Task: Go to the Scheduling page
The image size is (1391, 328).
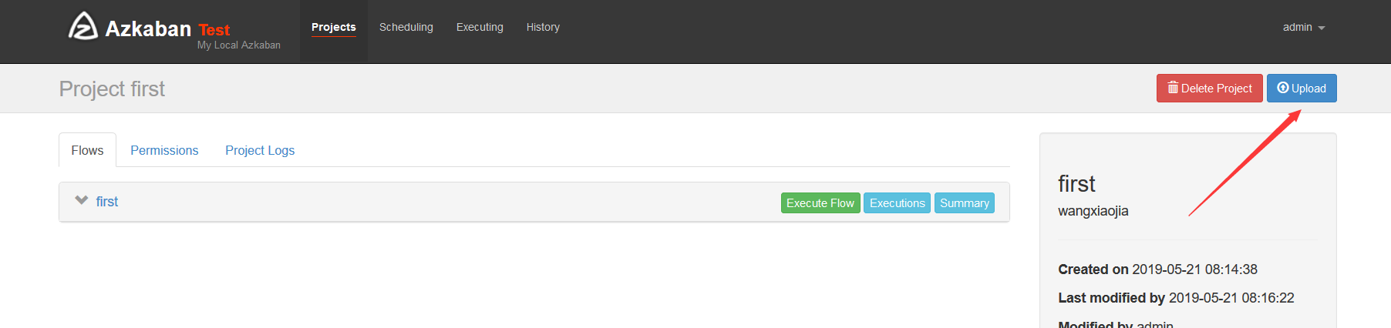Action: [406, 27]
